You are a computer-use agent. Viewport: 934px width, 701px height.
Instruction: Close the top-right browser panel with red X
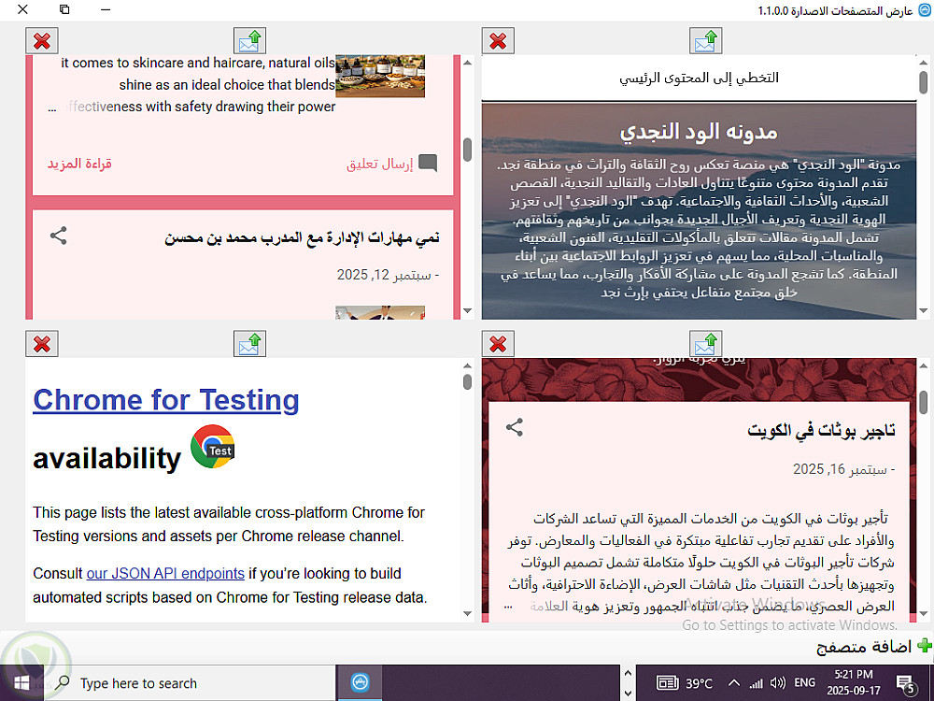(x=498, y=40)
